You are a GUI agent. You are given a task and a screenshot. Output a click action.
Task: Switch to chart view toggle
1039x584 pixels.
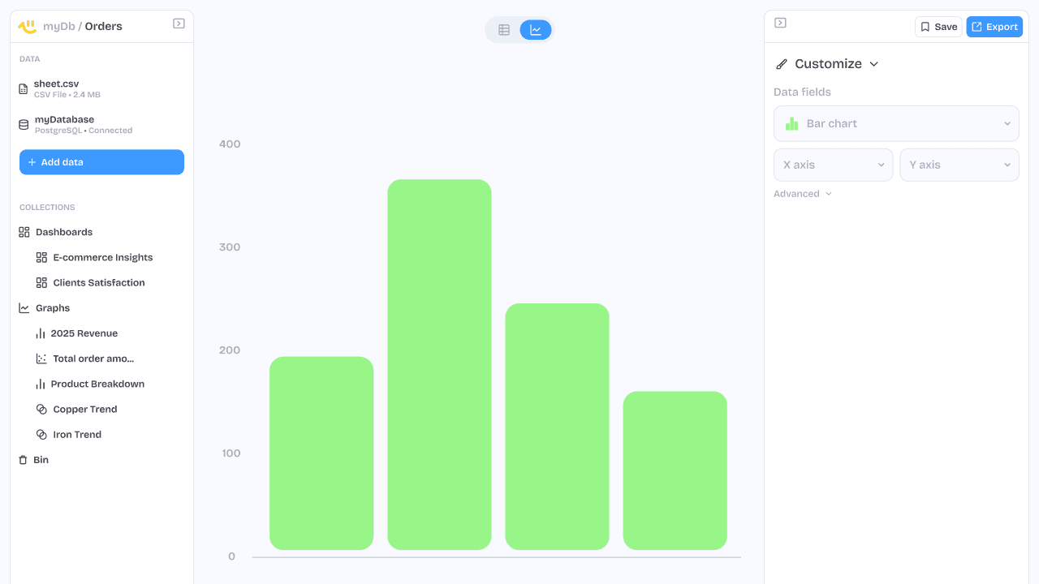tap(536, 30)
